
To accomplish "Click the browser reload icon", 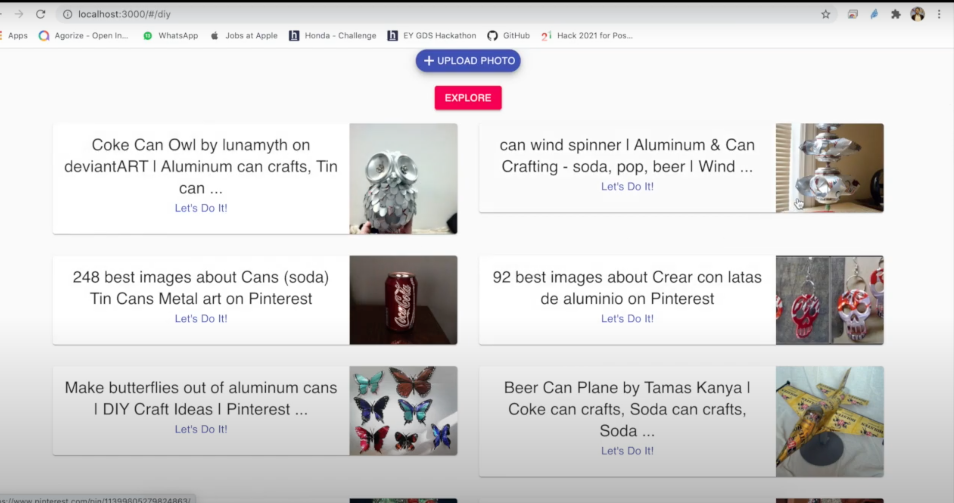I will click(40, 14).
